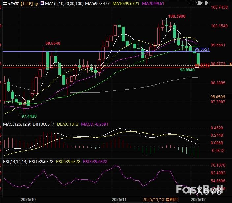Click the 100.3900 high price marker

(176, 16)
